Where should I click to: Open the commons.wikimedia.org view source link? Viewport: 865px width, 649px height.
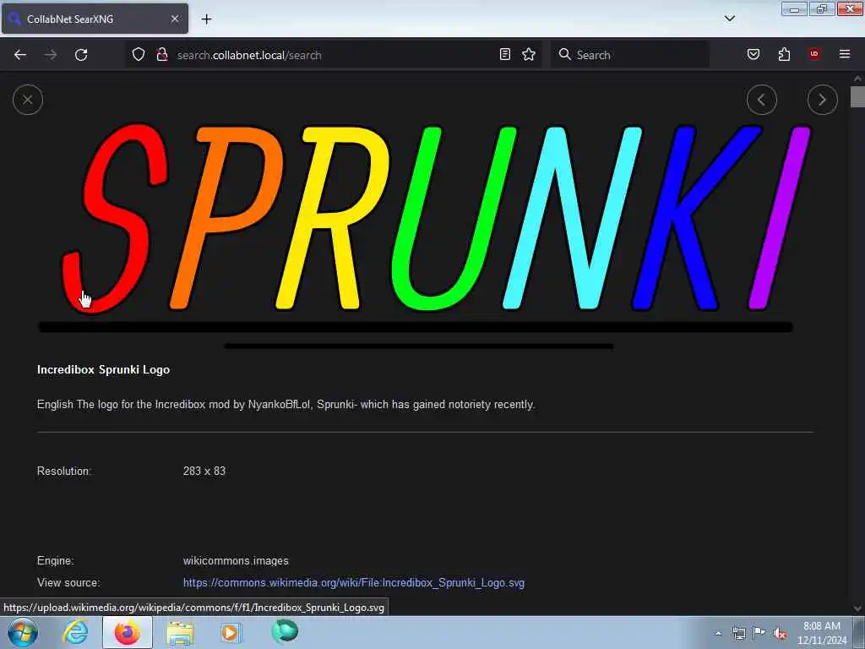point(354,583)
